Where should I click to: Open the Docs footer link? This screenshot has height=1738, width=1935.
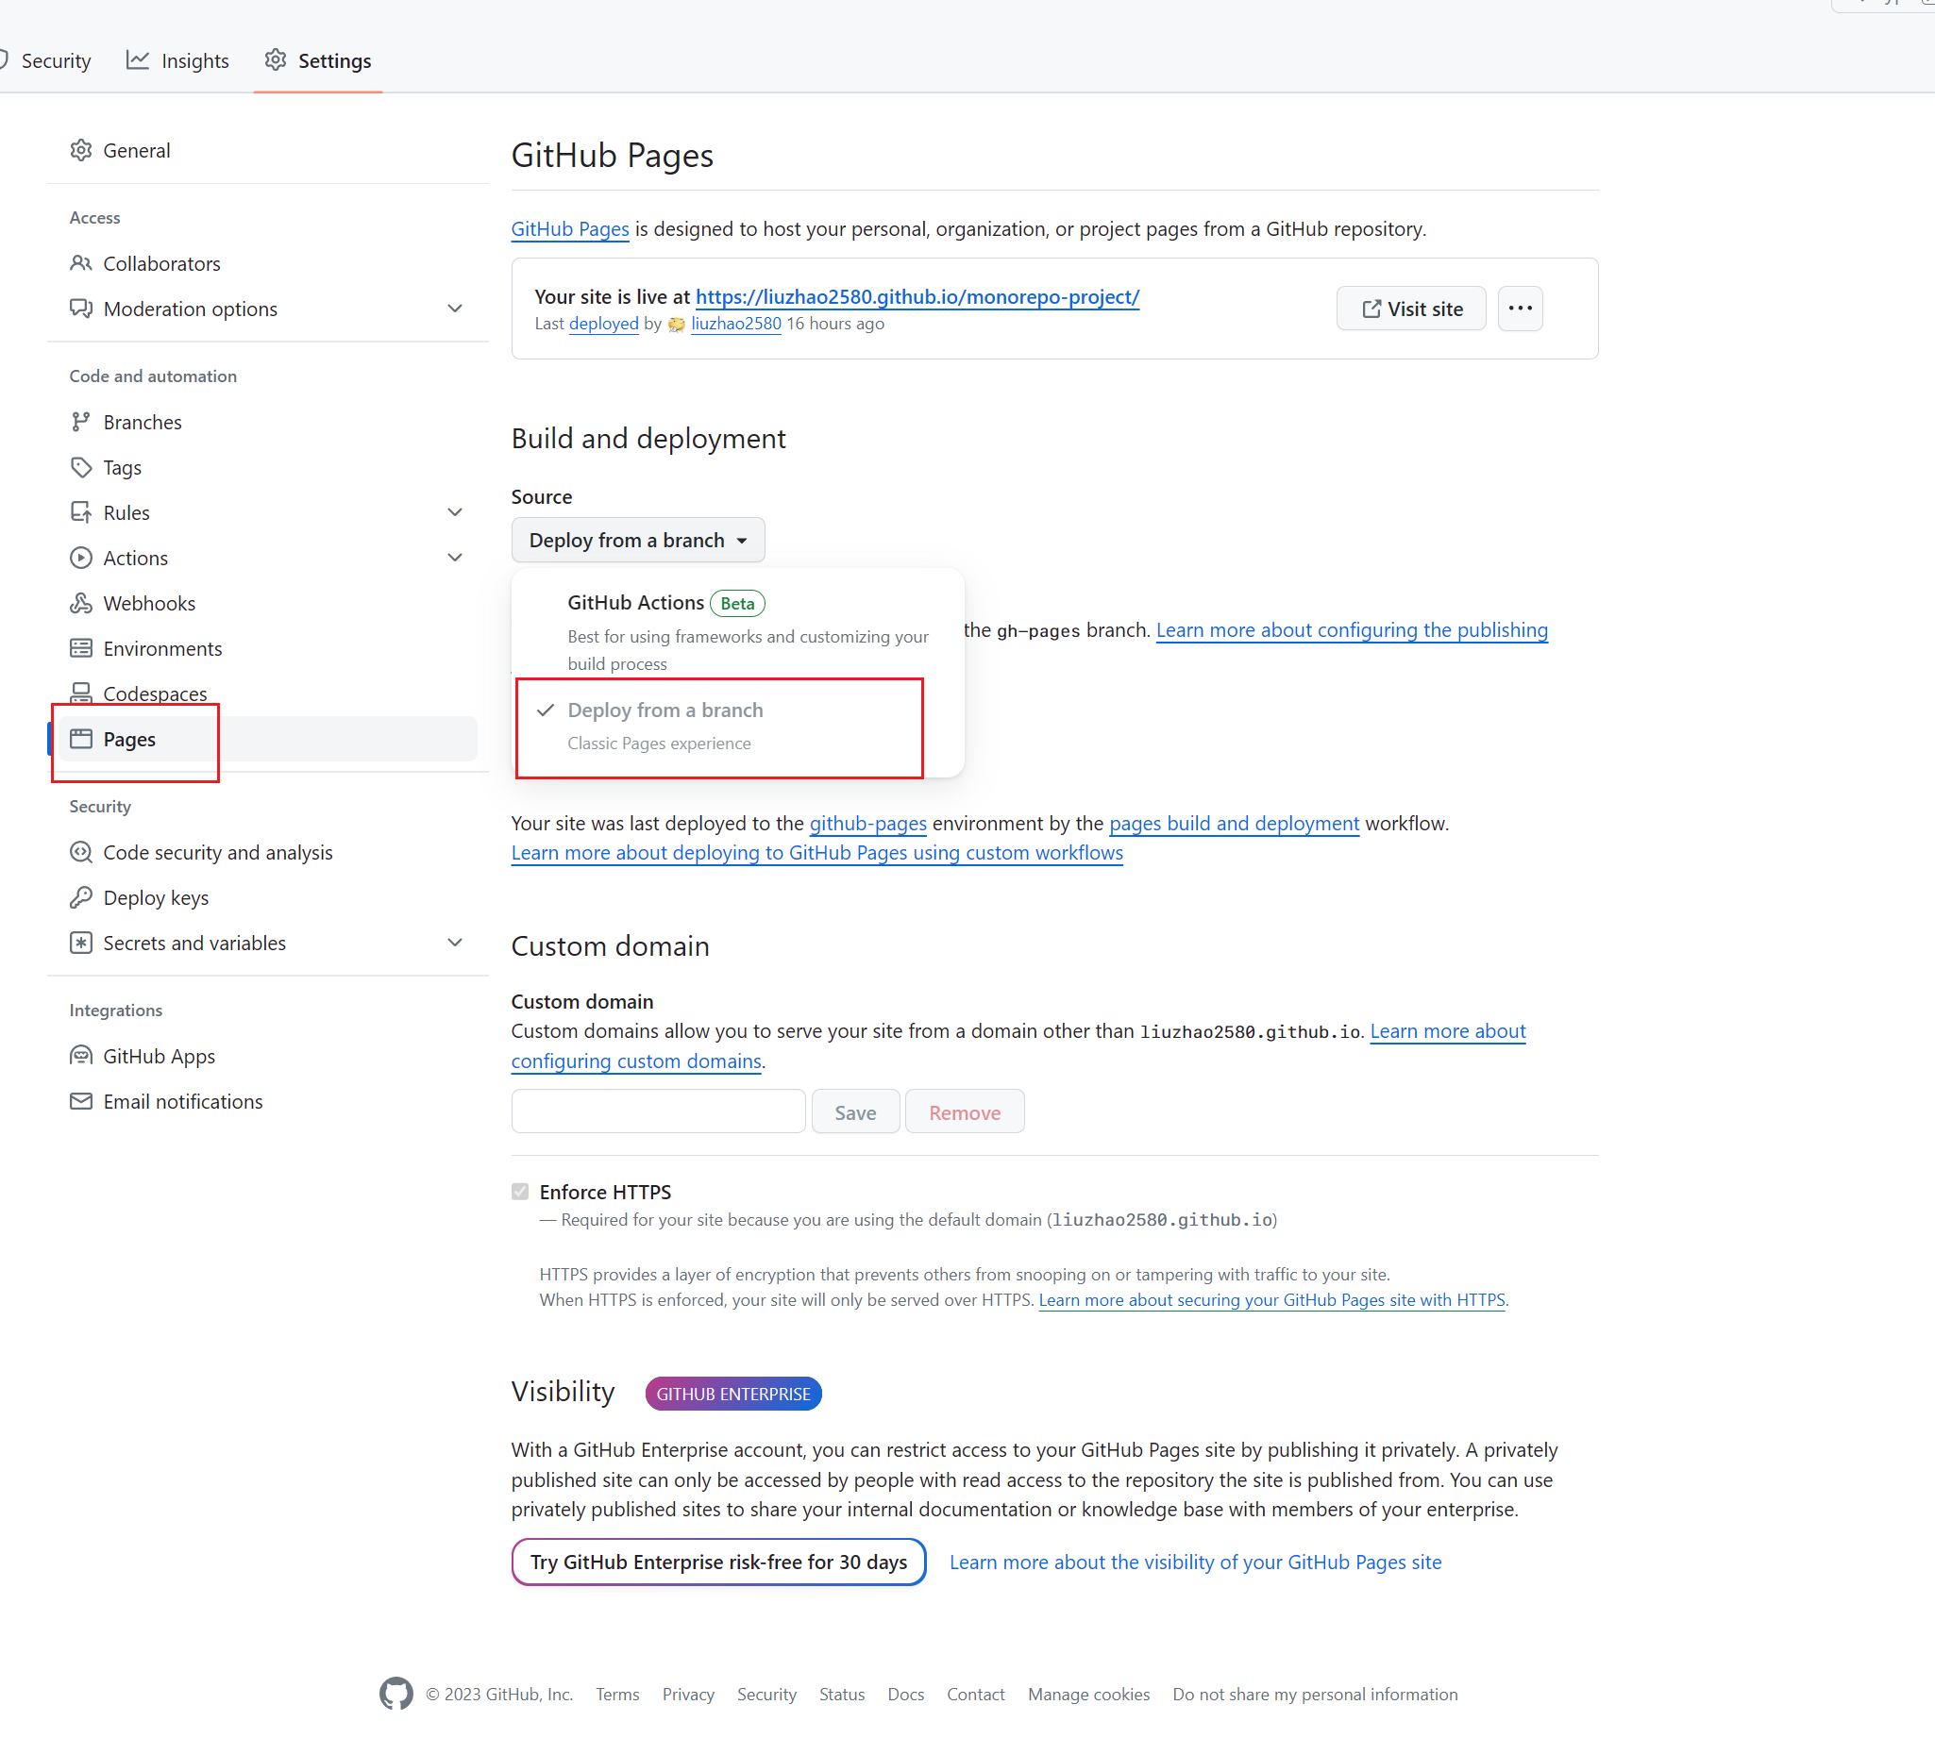[905, 1694]
